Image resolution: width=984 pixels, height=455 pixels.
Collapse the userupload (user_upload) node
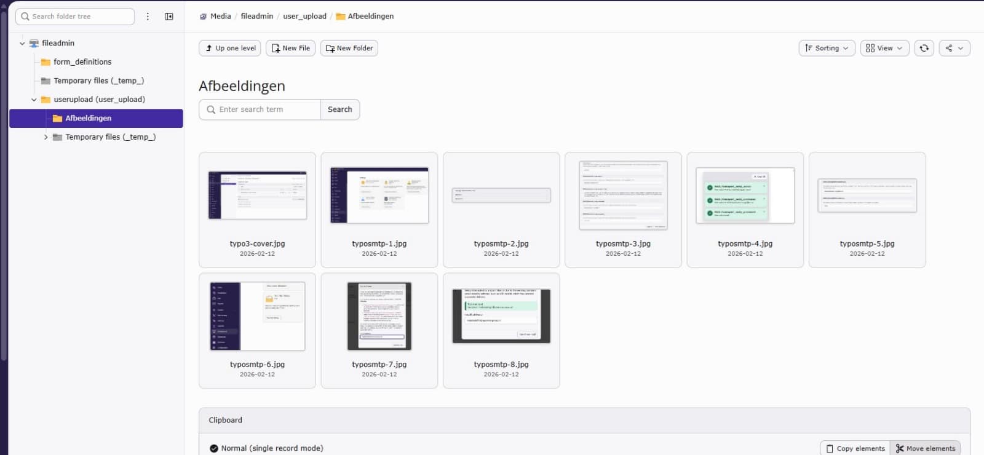34,100
